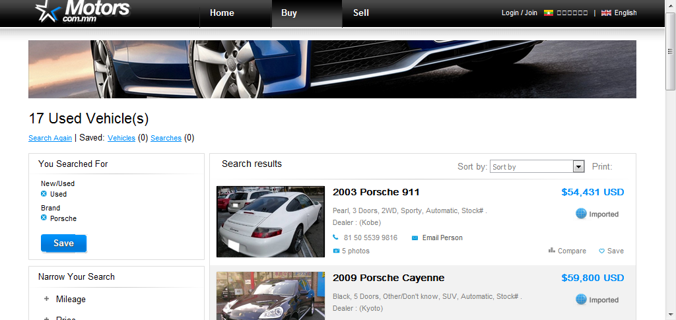This screenshot has height=320, width=676.
Task: Remove the Porsche brand filter x icon
Action: tap(44, 218)
